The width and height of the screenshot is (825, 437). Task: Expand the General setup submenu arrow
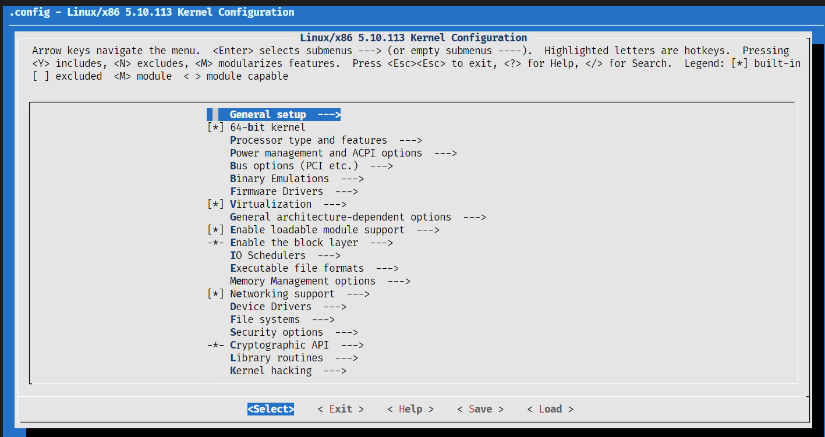click(x=329, y=115)
